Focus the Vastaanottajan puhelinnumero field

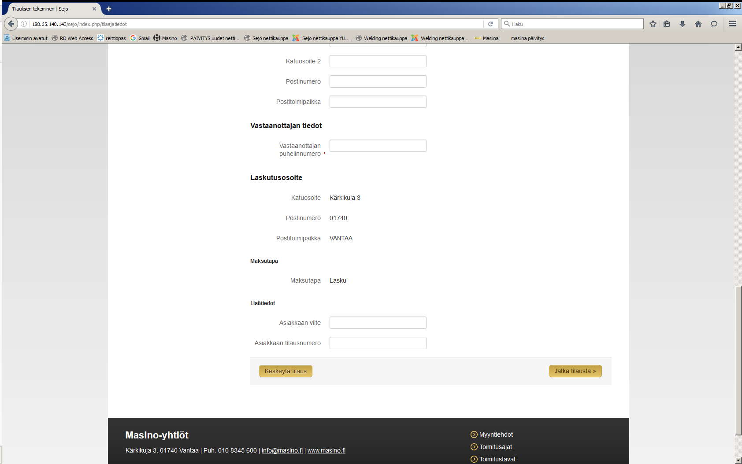pos(378,146)
